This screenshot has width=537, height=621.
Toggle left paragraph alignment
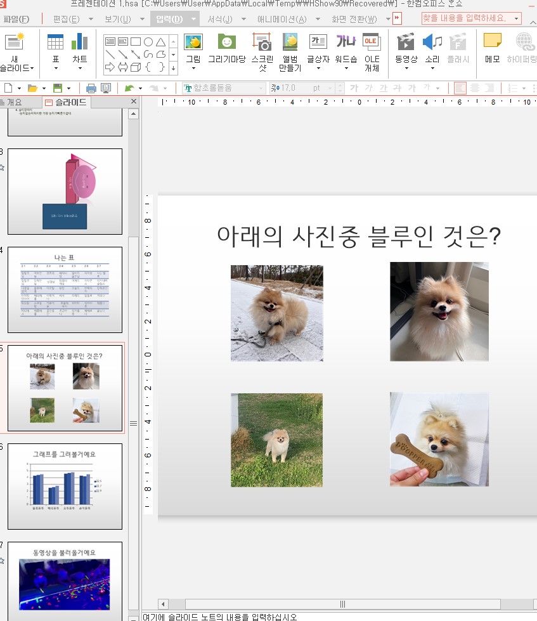coord(460,88)
